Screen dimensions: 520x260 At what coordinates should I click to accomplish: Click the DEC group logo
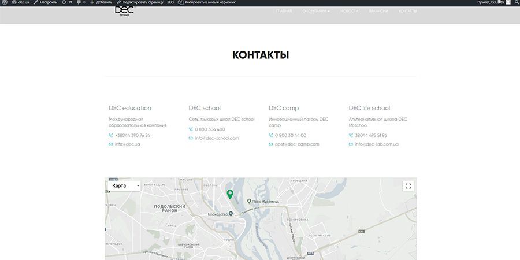pyautogui.click(x=124, y=11)
